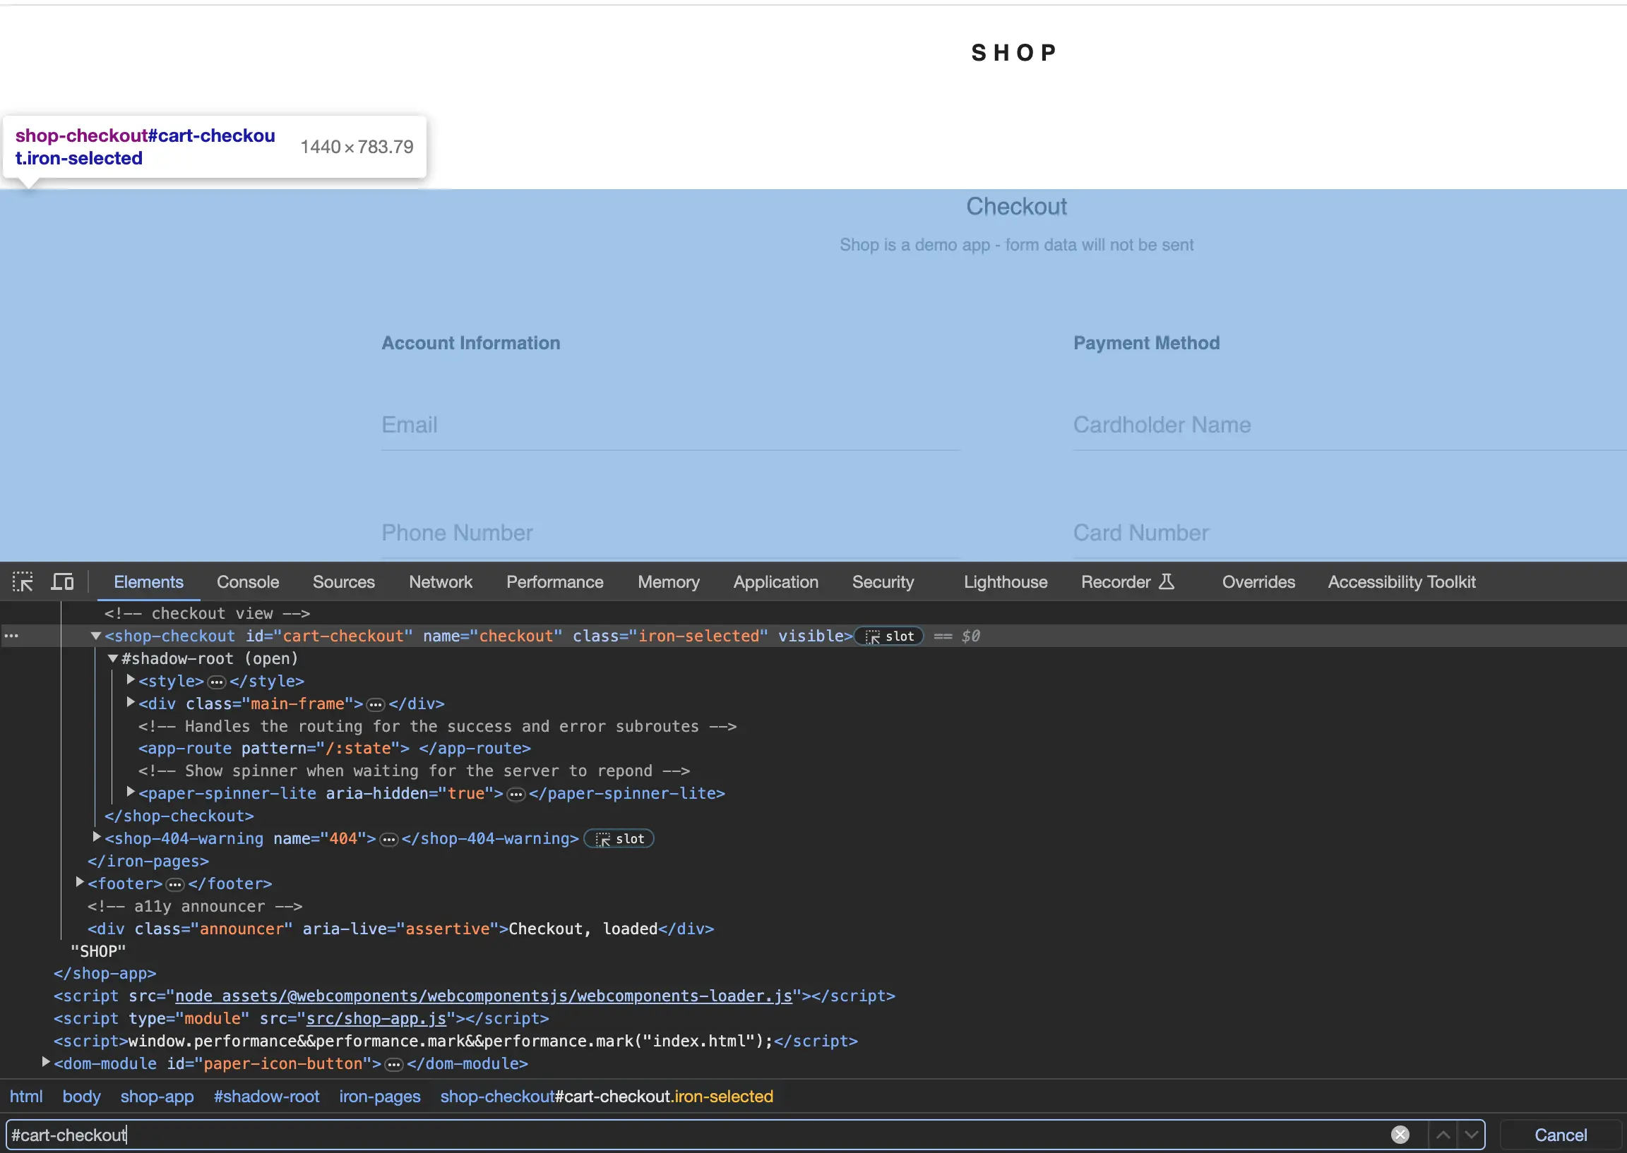Screen dimensions: 1627x1153
Task: Switch to the Console tab
Action: pos(247,582)
